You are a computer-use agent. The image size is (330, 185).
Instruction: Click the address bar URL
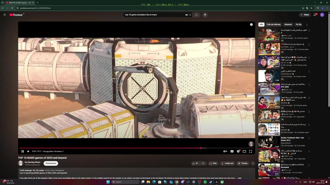tap(35, 8)
